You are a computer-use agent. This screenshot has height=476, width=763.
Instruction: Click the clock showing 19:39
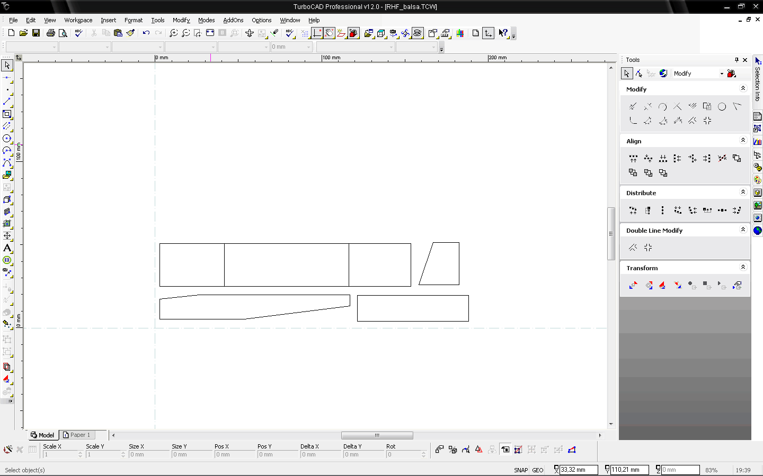pos(743,470)
